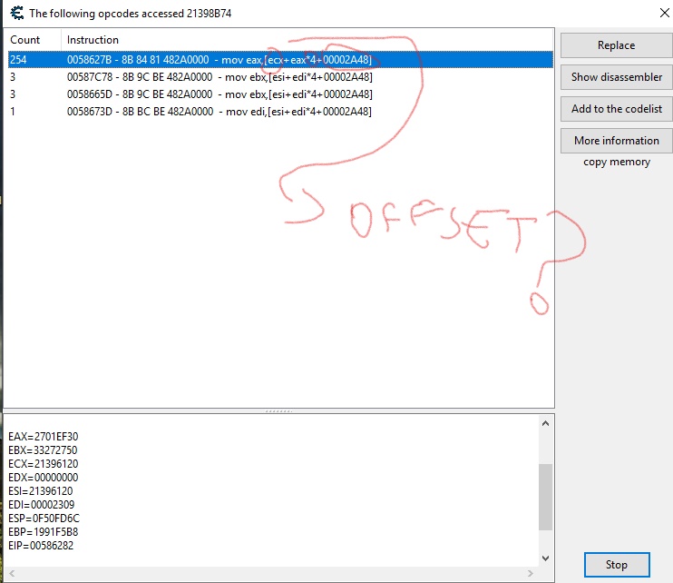Click the Cheat Engine icon in title bar
This screenshot has height=583, width=673.
pos(16,13)
